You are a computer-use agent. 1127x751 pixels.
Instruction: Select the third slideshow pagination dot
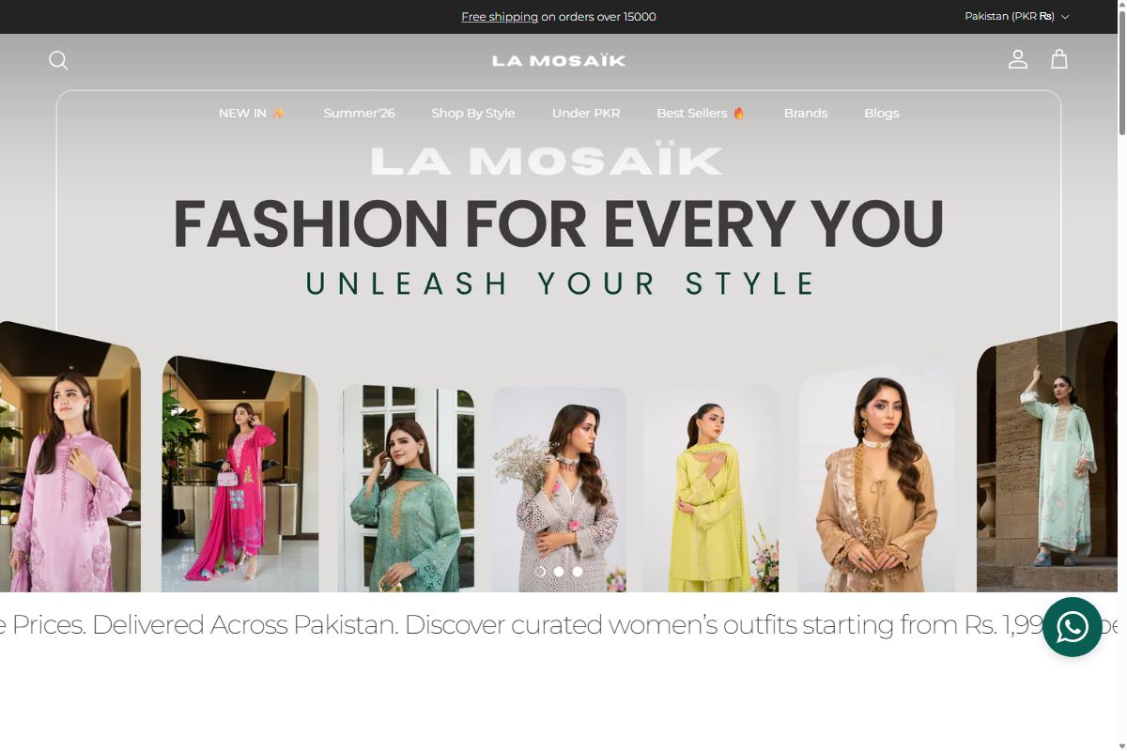[578, 572]
